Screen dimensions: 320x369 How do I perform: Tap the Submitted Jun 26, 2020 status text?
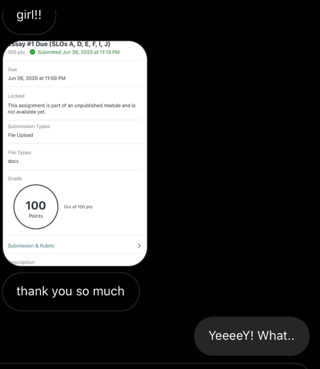pyautogui.click(x=79, y=52)
